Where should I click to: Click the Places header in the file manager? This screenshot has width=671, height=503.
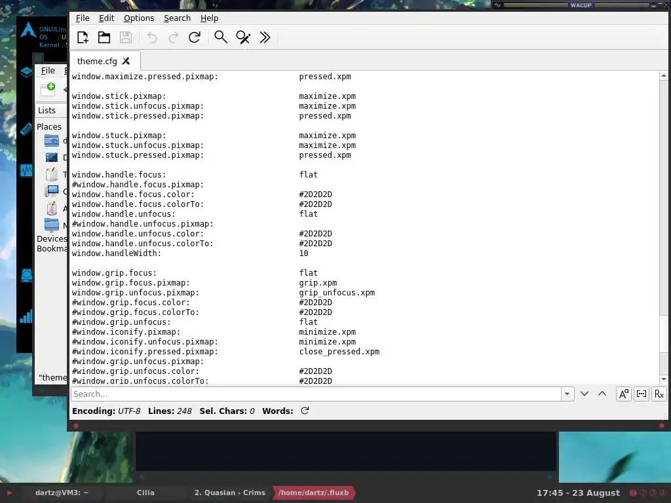pyautogui.click(x=49, y=126)
